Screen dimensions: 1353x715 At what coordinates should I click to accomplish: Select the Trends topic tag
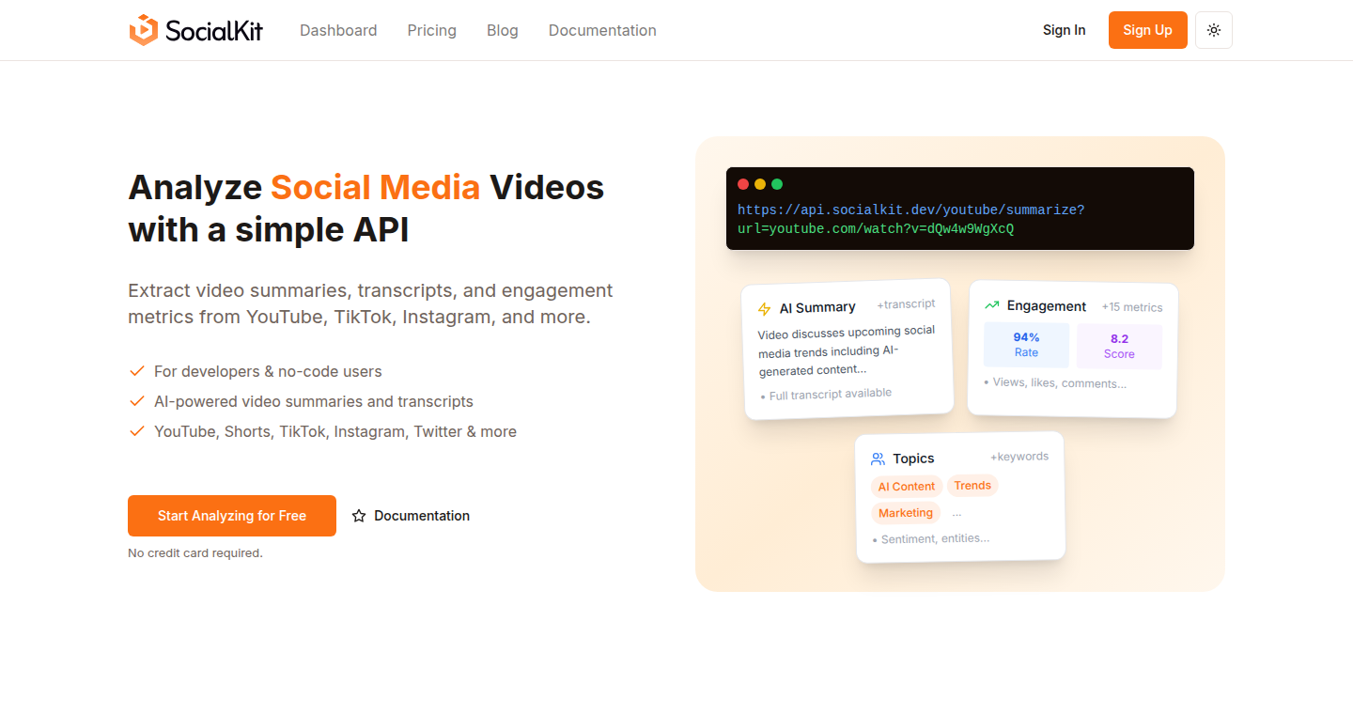(972, 486)
